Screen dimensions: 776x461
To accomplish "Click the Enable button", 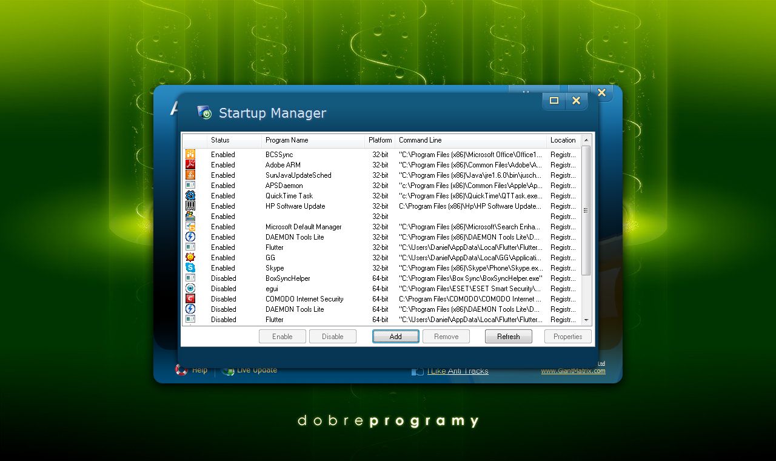I will 283,337.
